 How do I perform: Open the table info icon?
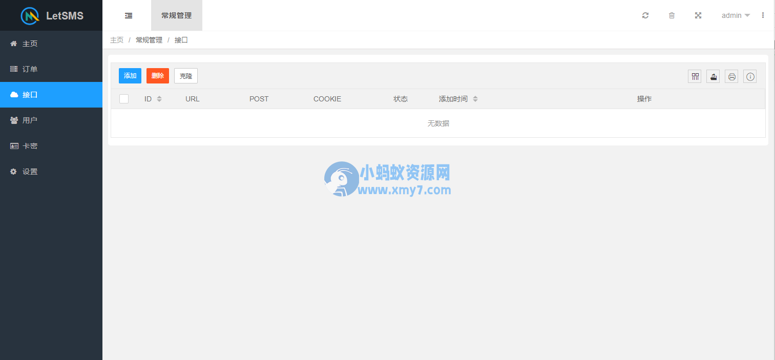click(750, 76)
